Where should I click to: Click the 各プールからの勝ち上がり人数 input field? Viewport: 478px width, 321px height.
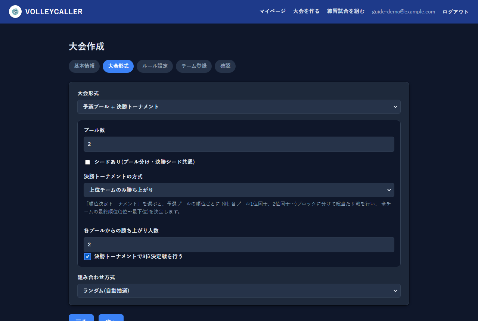click(239, 244)
